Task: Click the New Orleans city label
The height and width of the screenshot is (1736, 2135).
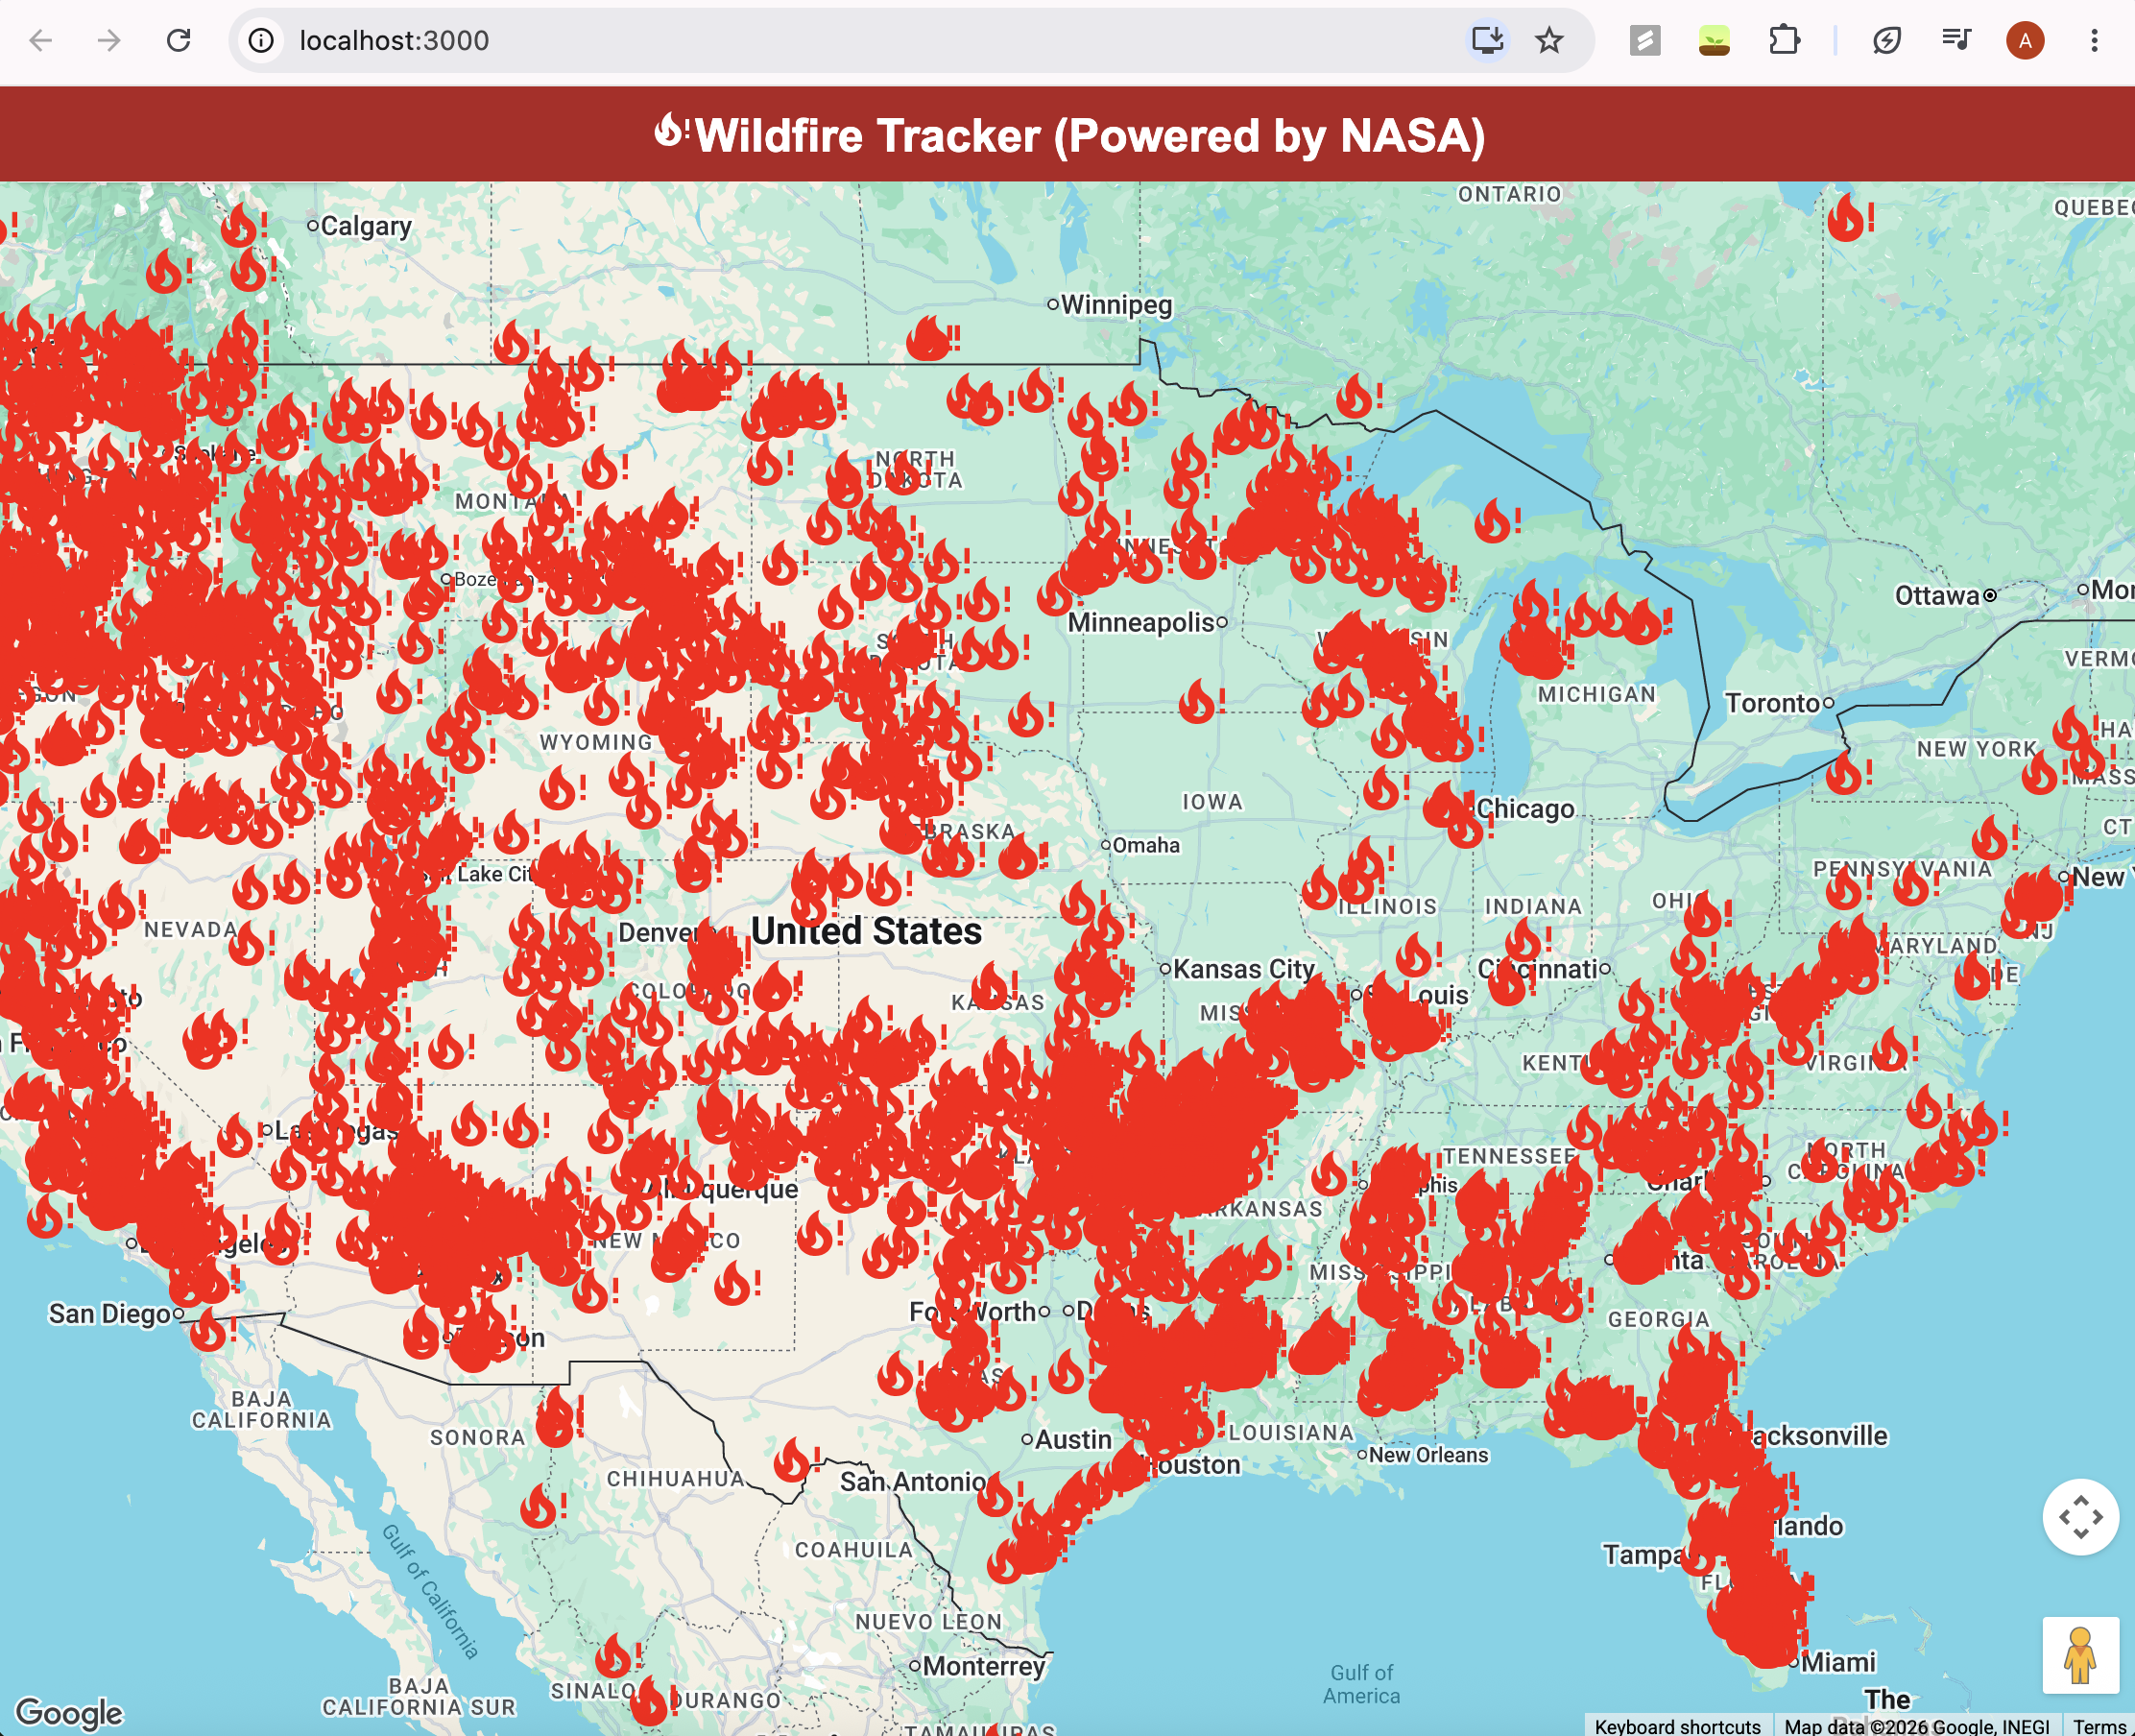Action: (1428, 1455)
